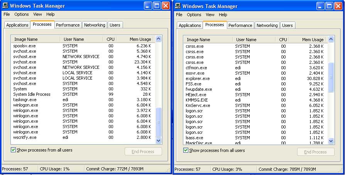
Task: Select wscntfy.exe process row
Action: coord(83,137)
